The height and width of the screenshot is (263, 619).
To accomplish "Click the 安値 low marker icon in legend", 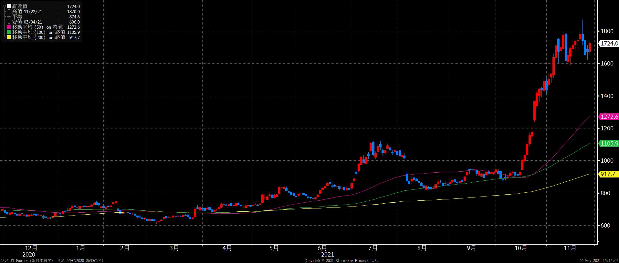I will [x=9, y=22].
